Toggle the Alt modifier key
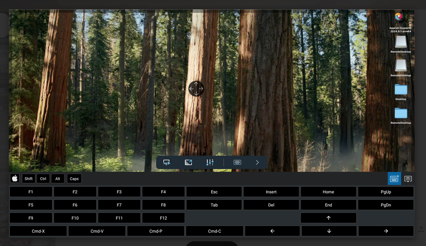The image size is (426, 246). (x=58, y=179)
